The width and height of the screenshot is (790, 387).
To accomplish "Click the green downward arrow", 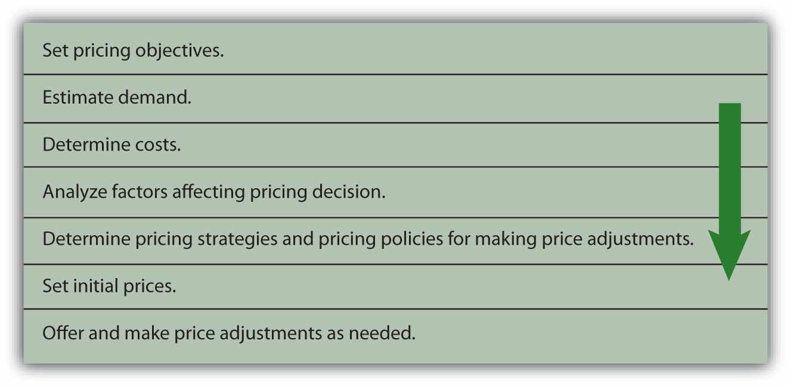I will pos(729,191).
